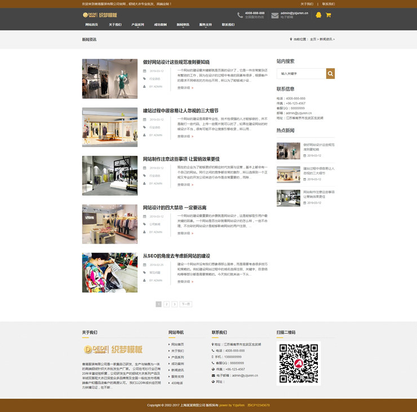Click 查看详细 under the first article

185,88
